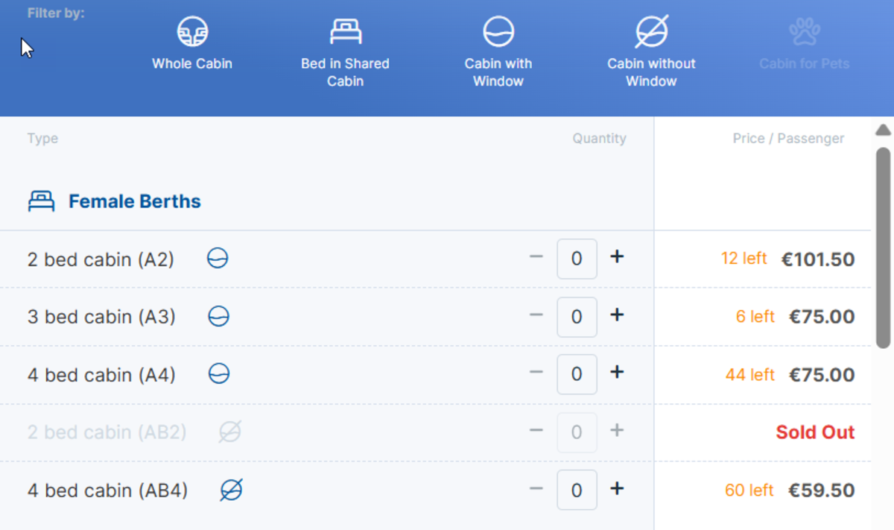Increase quantity for 3 bed cabin (A3)
The height and width of the screenshot is (530, 894).
617,315
